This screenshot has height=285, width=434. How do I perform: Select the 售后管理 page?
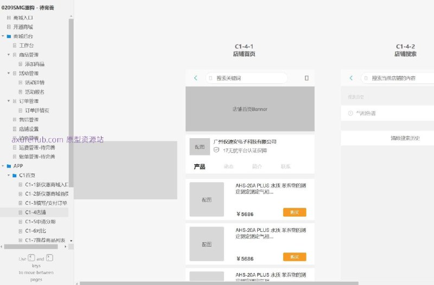coord(29,120)
